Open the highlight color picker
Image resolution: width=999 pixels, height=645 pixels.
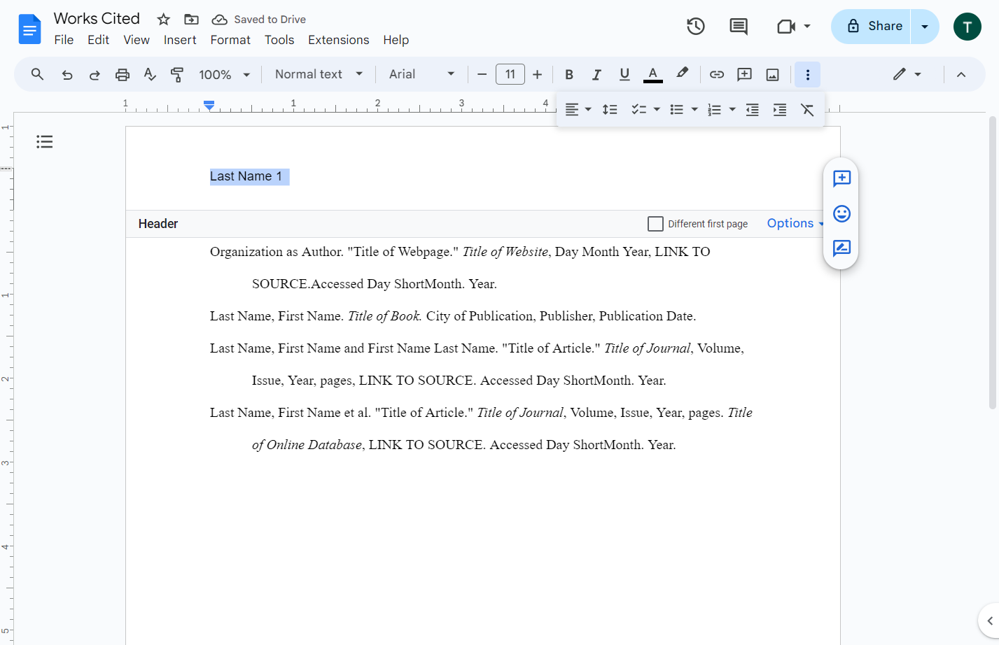682,74
